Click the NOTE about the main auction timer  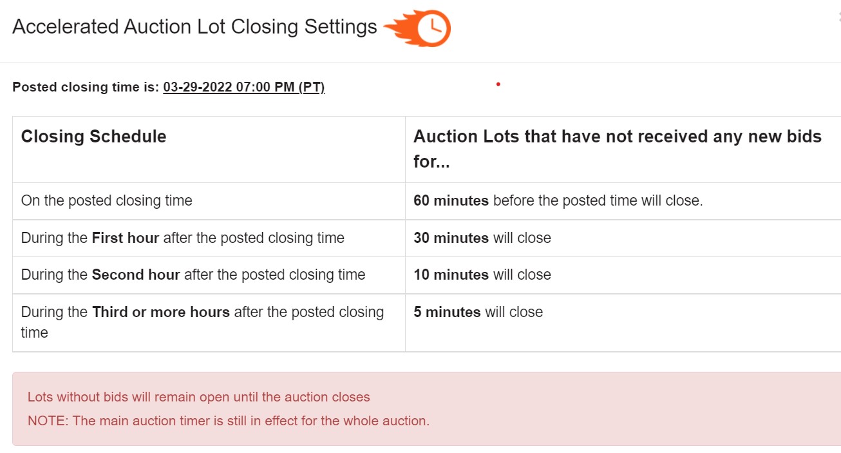229,421
